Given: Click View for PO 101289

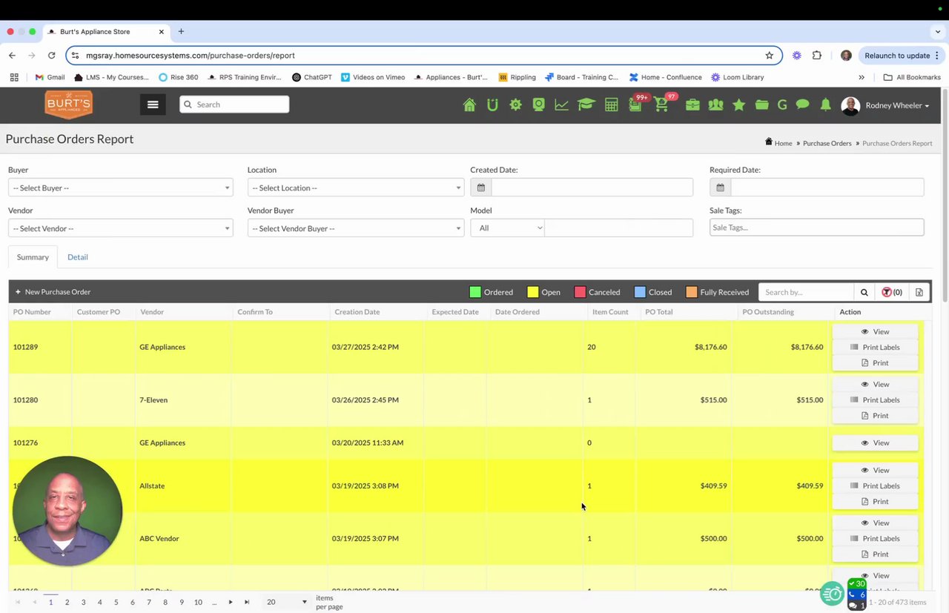Looking at the screenshot, I should click(x=875, y=331).
